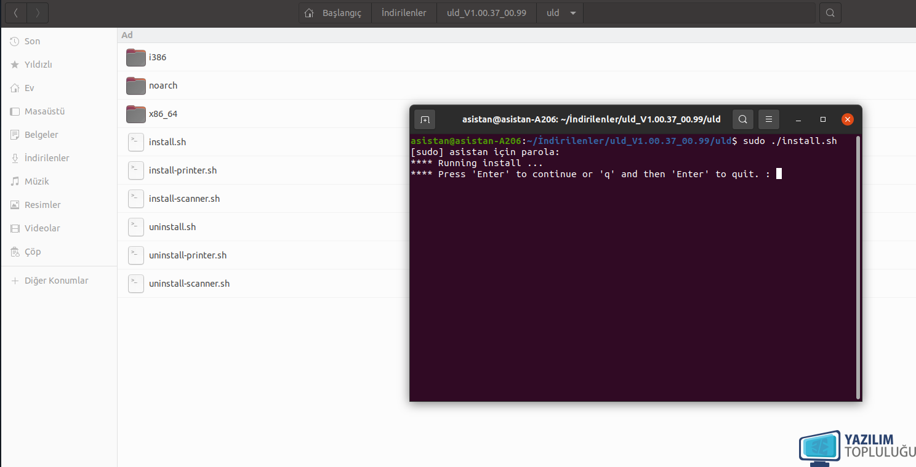This screenshot has height=467, width=916.
Task: Click the search magnifier in file manager
Action: pos(830,13)
